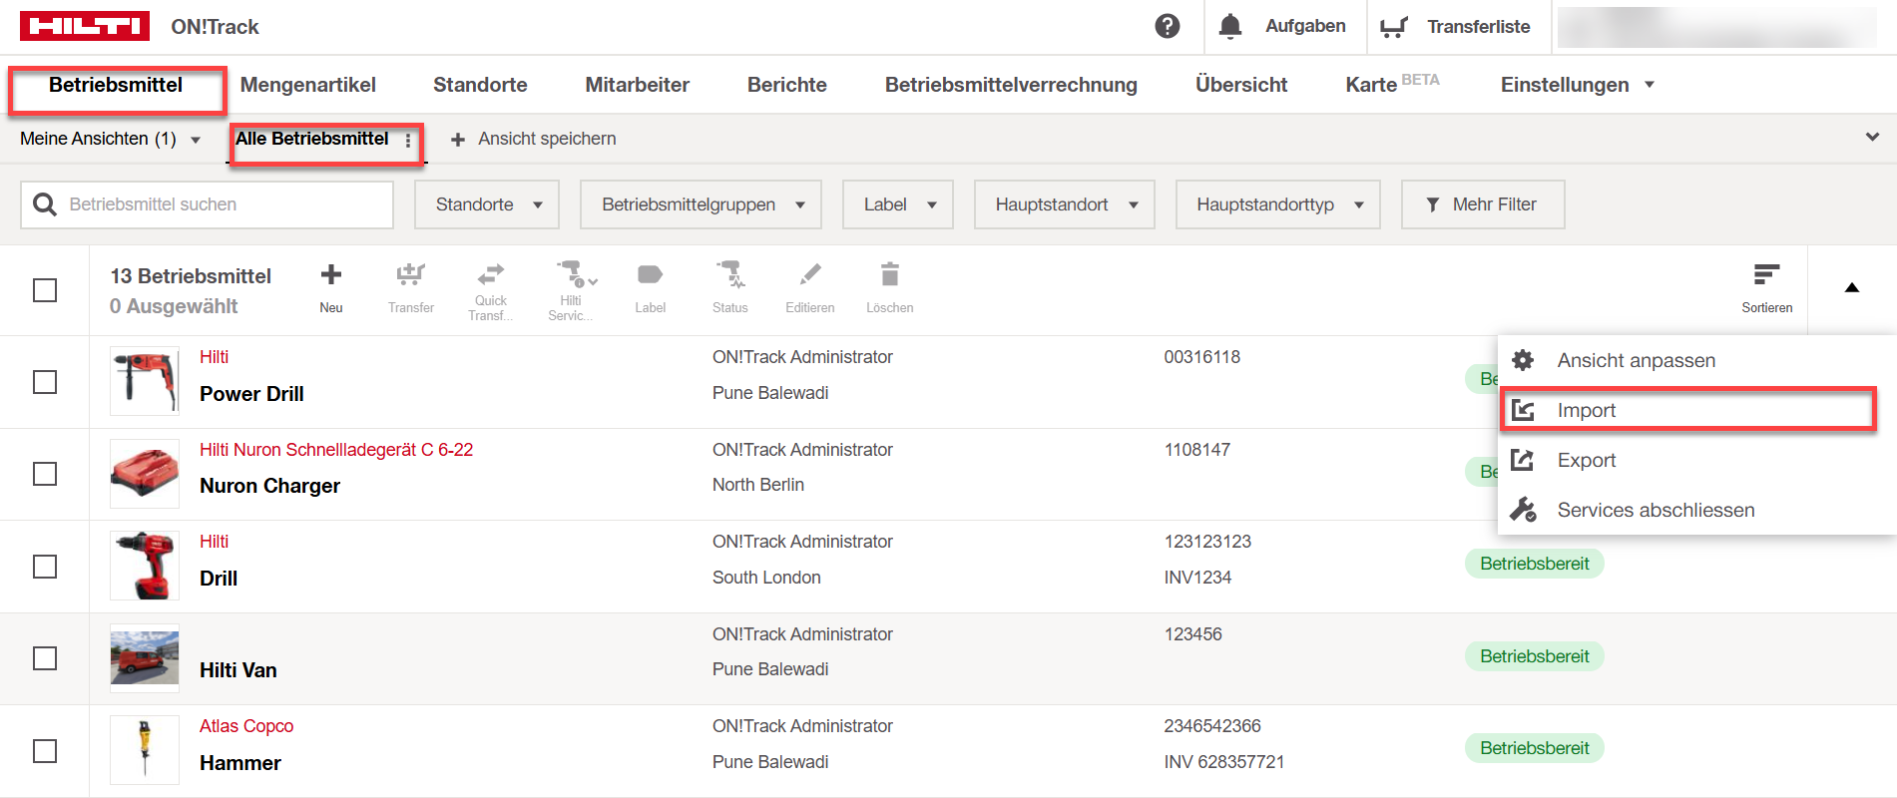
Task: Open the Alle Betriebsmittel three-dot menu
Action: coord(408,141)
